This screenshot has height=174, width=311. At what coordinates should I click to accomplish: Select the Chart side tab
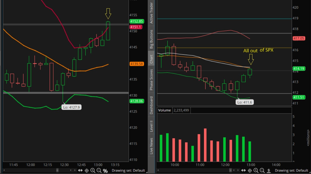tap(151, 59)
